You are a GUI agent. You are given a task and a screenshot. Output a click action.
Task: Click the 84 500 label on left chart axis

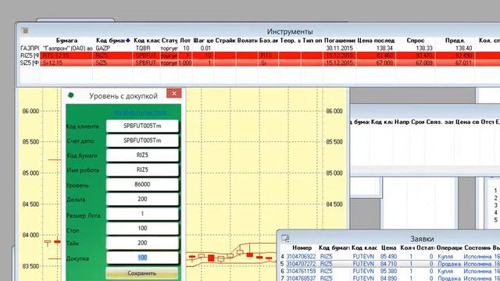tap(30, 205)
